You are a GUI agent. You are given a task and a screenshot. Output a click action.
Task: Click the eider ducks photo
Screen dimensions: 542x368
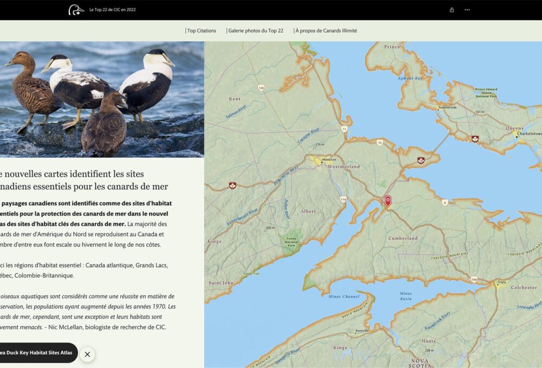click(x=102, y=99)
